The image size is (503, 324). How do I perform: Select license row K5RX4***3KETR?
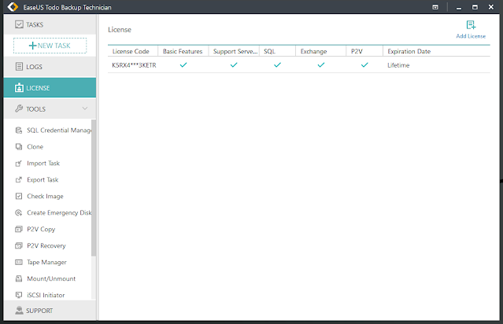pyautogui.click(x=299, y=65)
